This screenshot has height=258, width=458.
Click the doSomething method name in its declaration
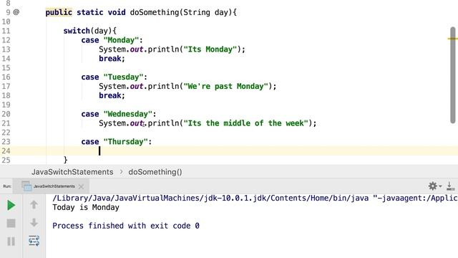(x=155, y=12)
